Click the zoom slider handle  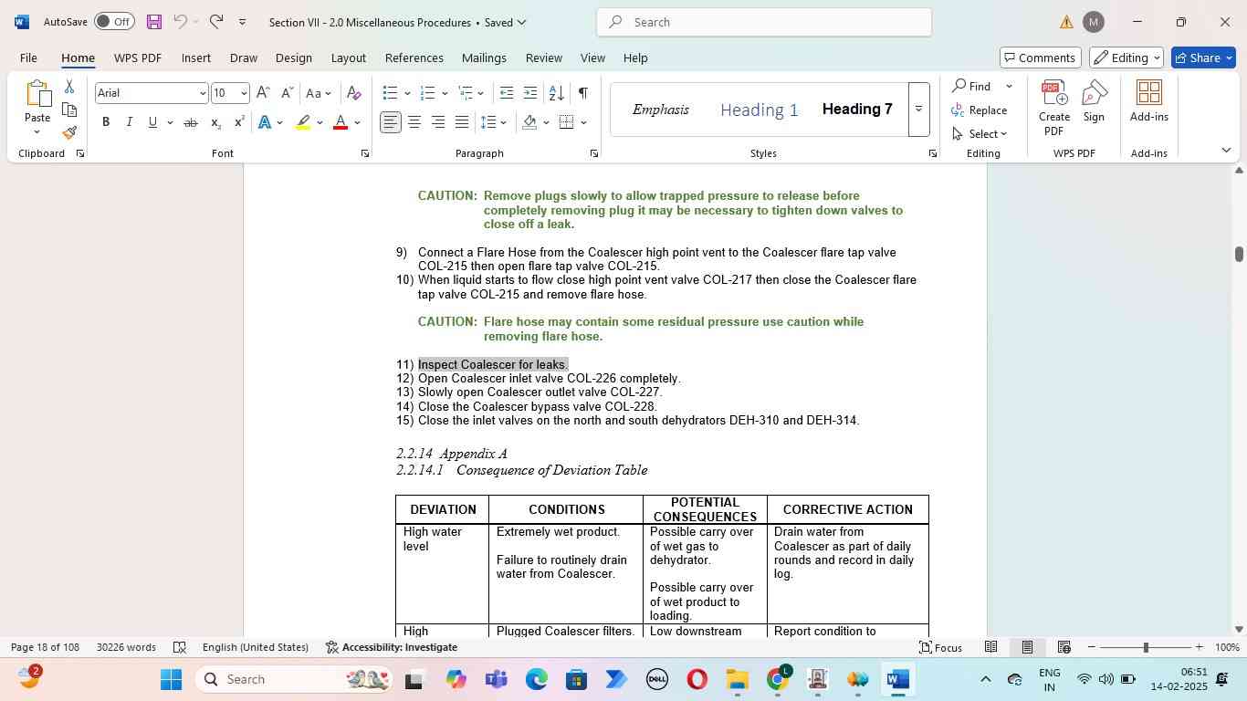pos(1146,647)
